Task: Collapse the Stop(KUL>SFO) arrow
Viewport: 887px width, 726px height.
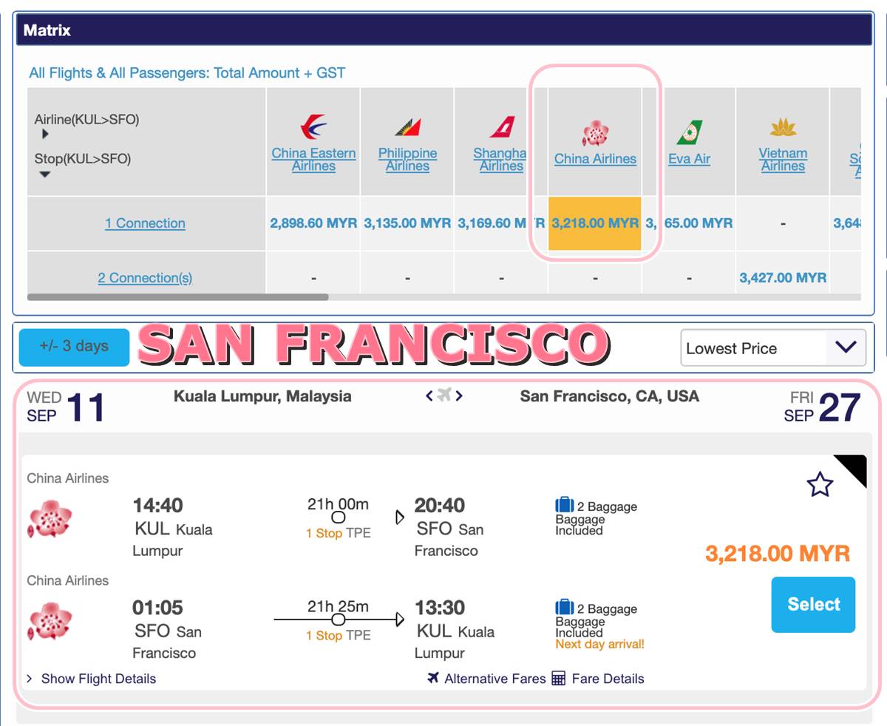Action: tap(45, 174)
